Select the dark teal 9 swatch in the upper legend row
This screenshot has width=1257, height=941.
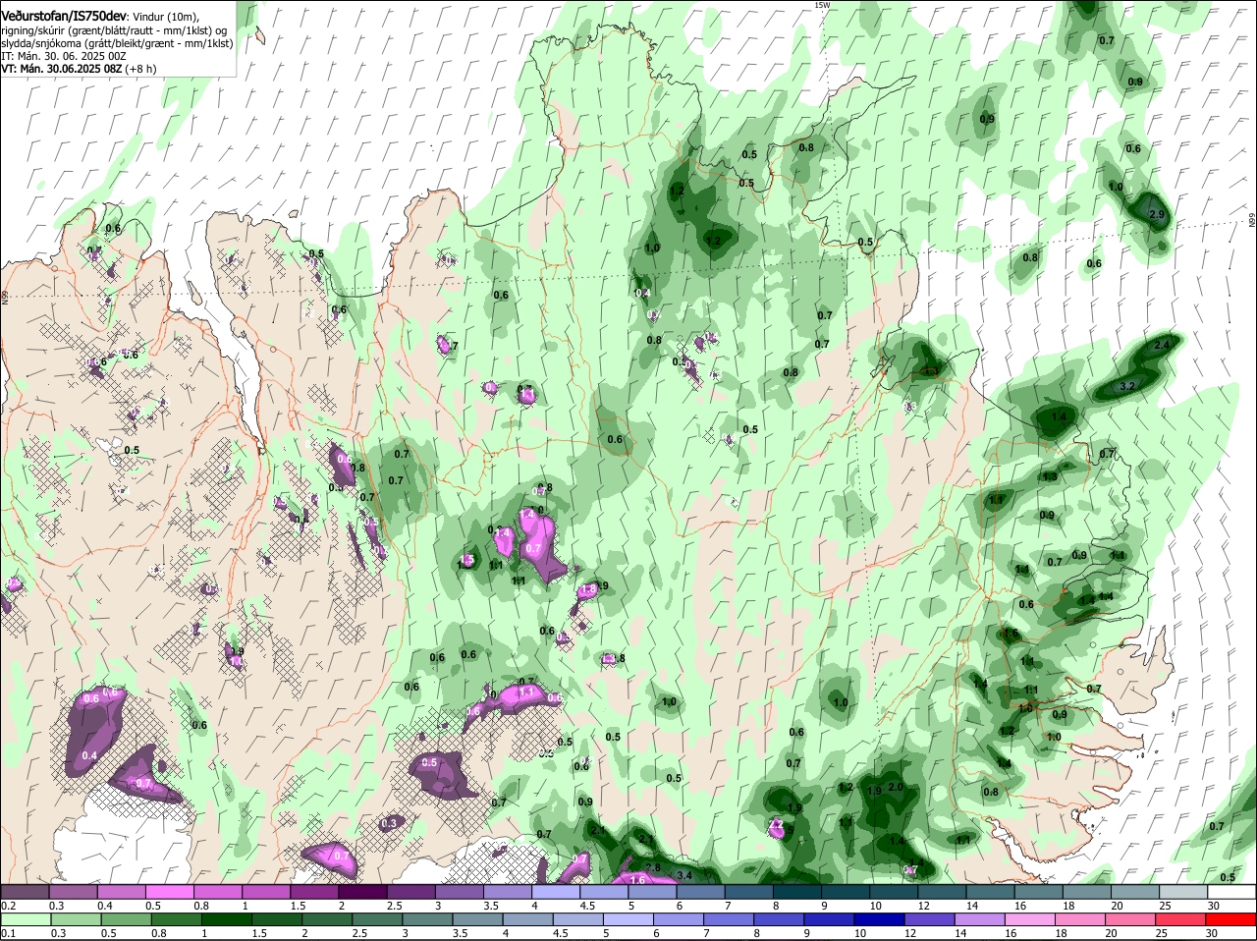[x=845, y=892]
